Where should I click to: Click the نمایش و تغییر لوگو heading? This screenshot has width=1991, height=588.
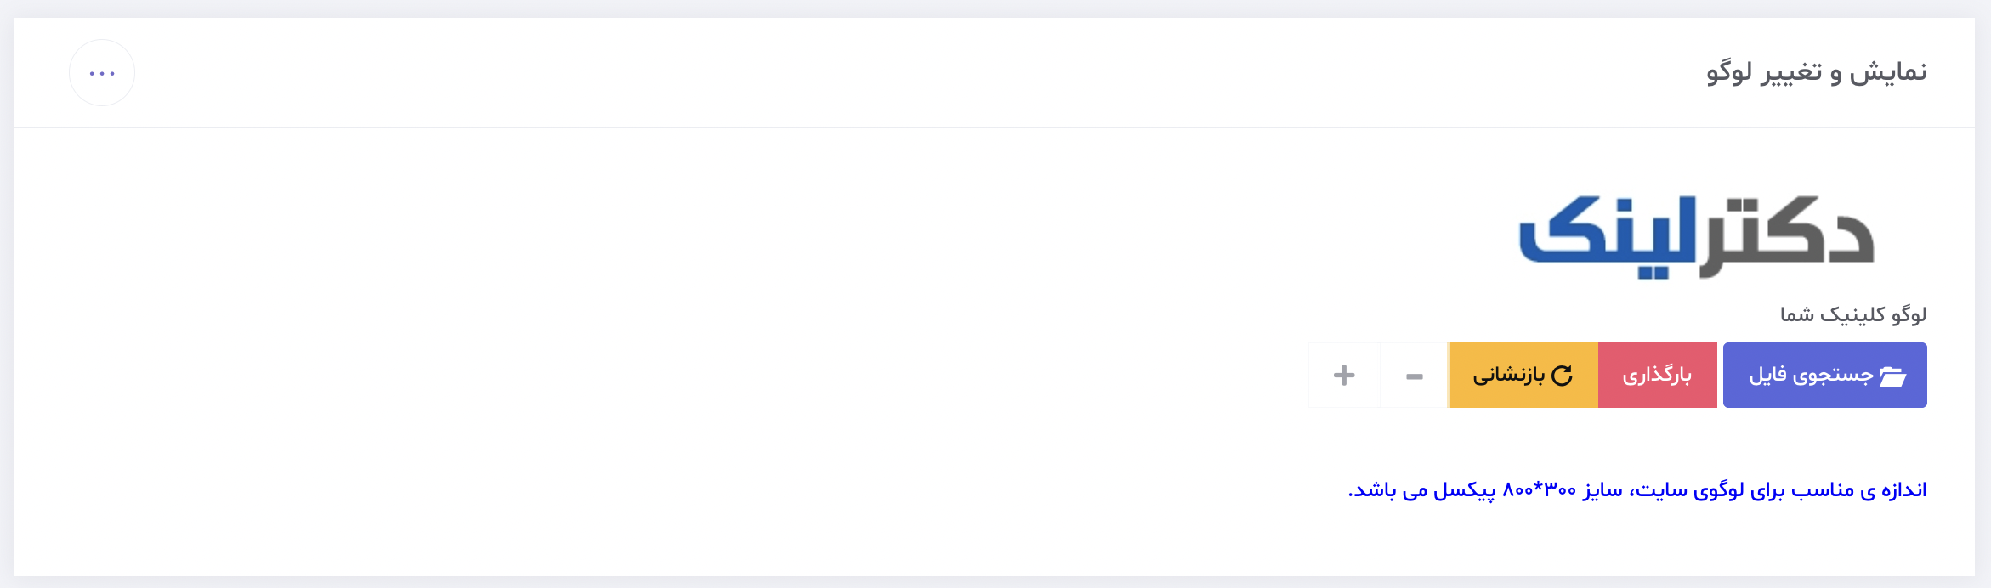(1817, 72)
